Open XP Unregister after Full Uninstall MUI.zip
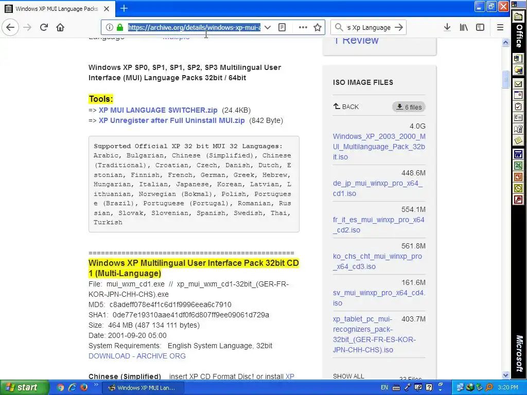Screen dimensions: 527x395 coord(172,120)
